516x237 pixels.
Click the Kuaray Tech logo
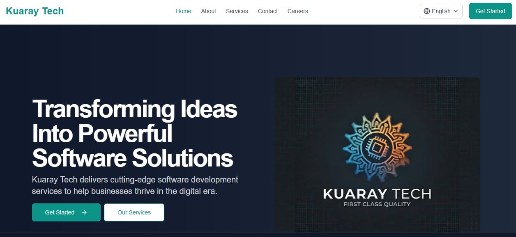click(x=35, y=11)
